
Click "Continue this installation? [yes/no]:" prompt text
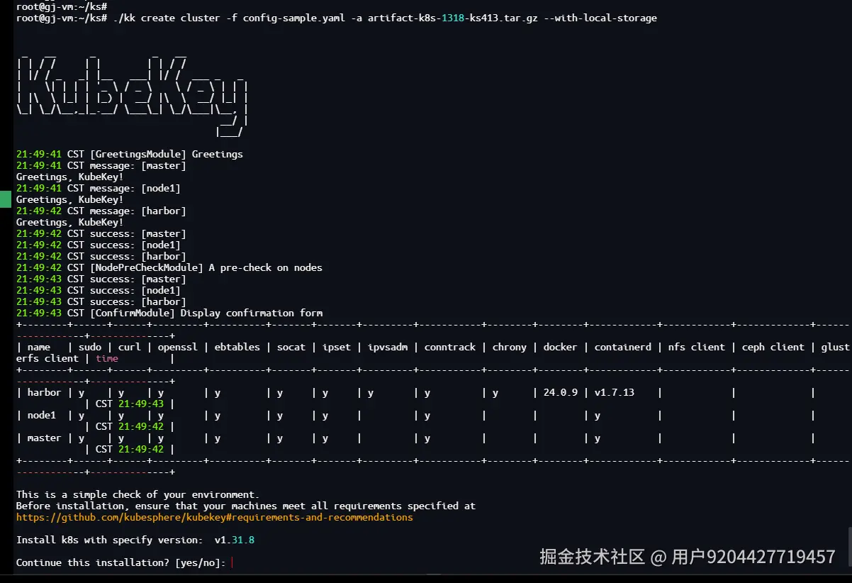pos(121,563)
